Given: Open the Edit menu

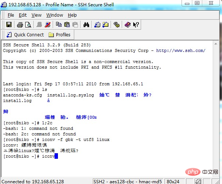Looking at the screenshot, I should tap(23, 15).
